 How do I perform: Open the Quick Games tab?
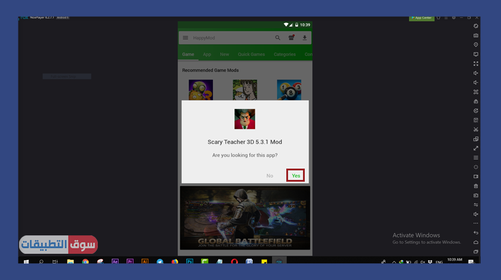pos(251,54)
